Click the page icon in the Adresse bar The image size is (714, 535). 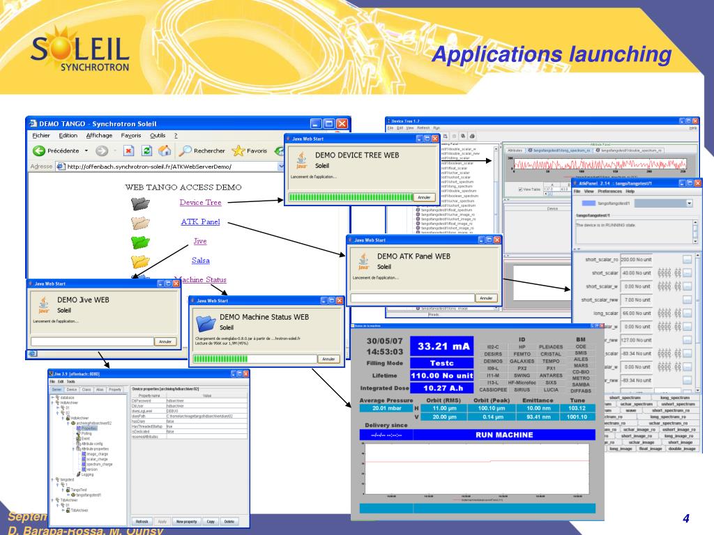[x=61, y=166]
